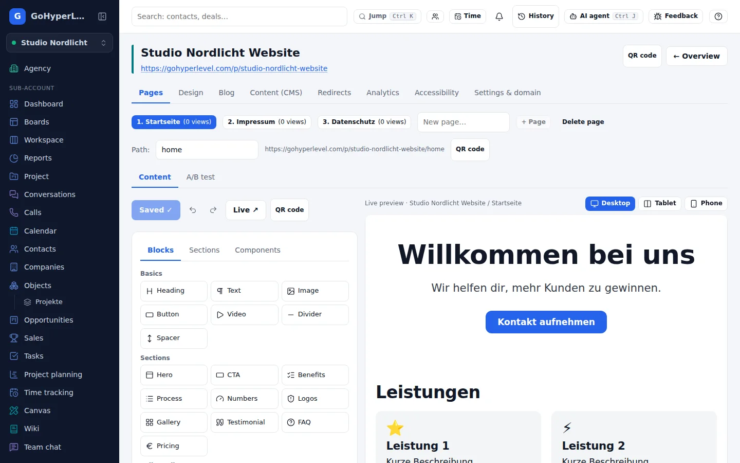This screenshot has width=740, height=463.
Task: Open the QR code button beside the path
Action: point(470,150)
